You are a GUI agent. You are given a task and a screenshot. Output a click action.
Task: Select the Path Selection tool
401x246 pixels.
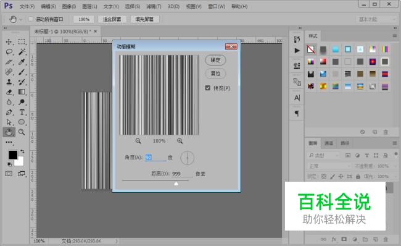coord(9,122)
